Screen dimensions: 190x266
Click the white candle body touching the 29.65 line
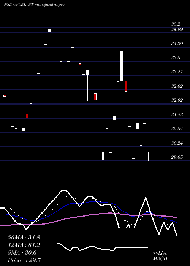coord(103,156)
